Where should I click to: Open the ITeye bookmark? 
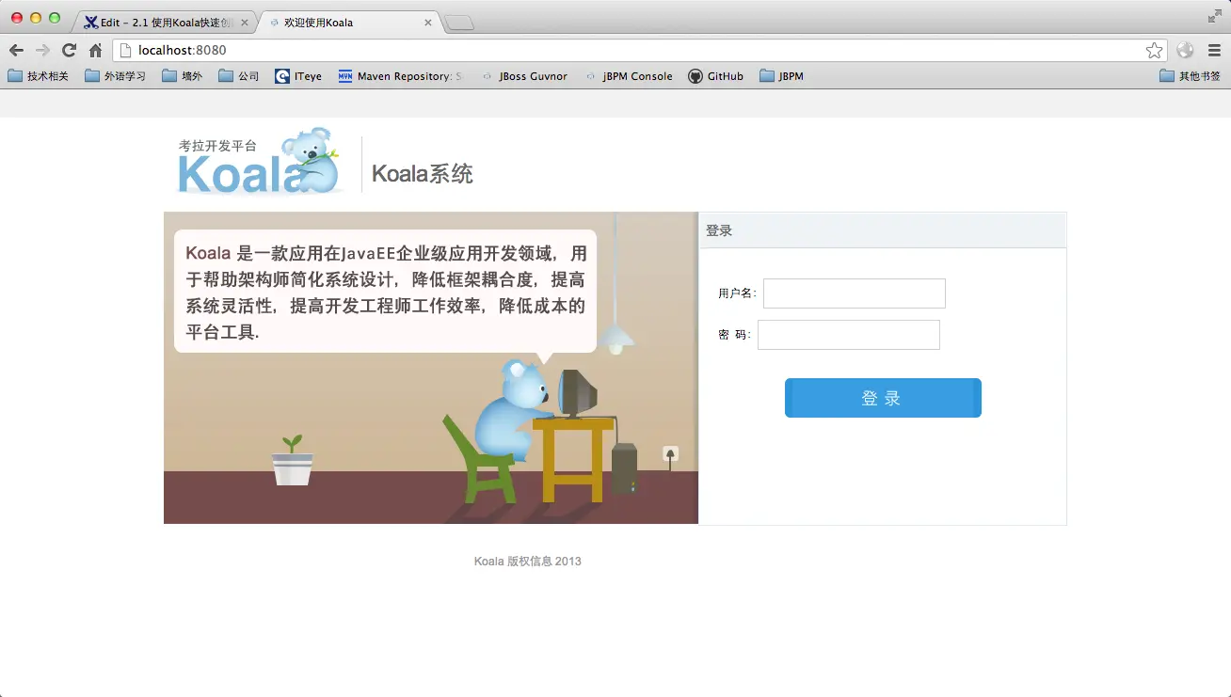tap(298, 76)
